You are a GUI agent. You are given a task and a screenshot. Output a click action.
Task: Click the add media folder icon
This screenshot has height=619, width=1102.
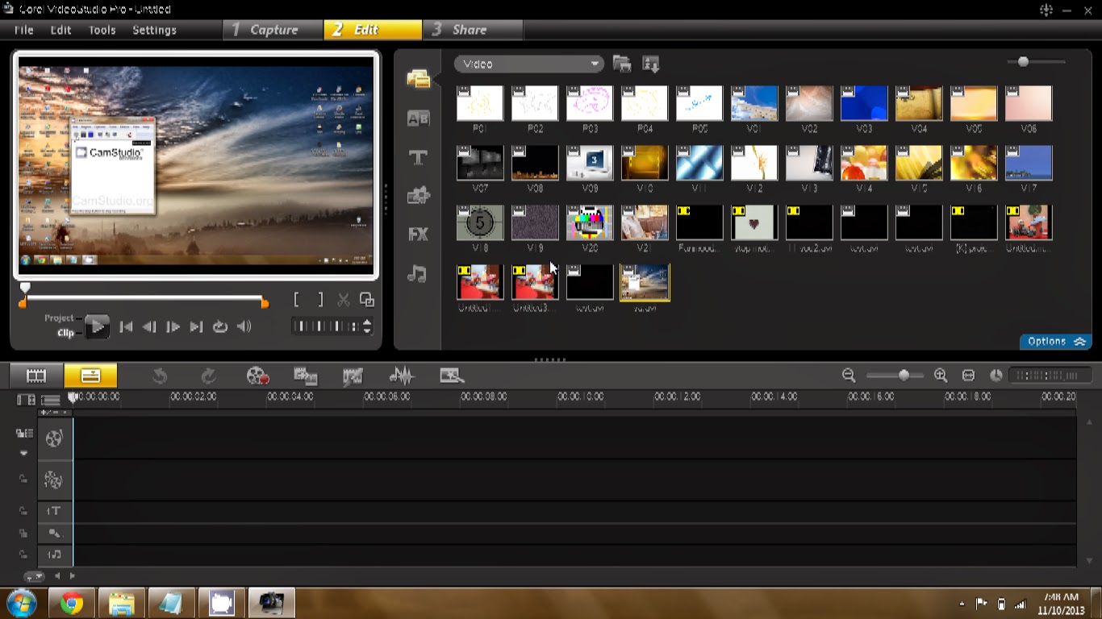point(621,64)
